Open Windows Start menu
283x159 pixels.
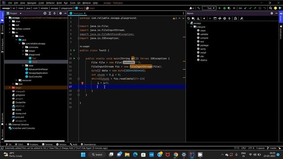83,155
